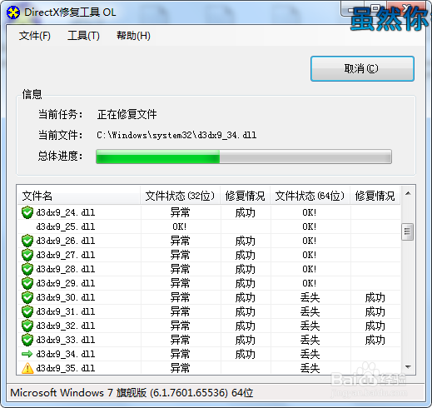Image resolution: width=432 pixels, height=408 pixels.
Task: Open the 工具(T) menu
Action: [83, 36]
